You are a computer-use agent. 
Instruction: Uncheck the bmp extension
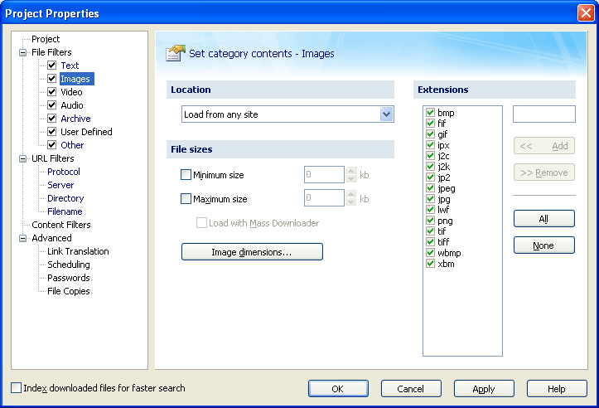(x=430, y=113)
